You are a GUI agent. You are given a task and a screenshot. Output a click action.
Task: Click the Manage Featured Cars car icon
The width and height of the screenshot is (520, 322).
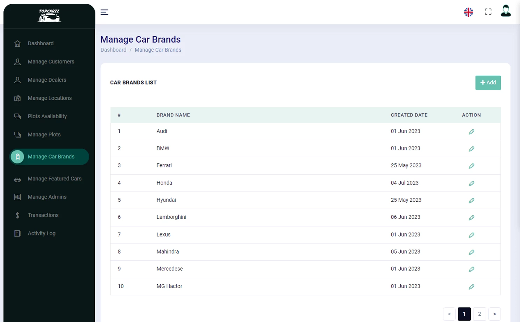tap(17, 179)
